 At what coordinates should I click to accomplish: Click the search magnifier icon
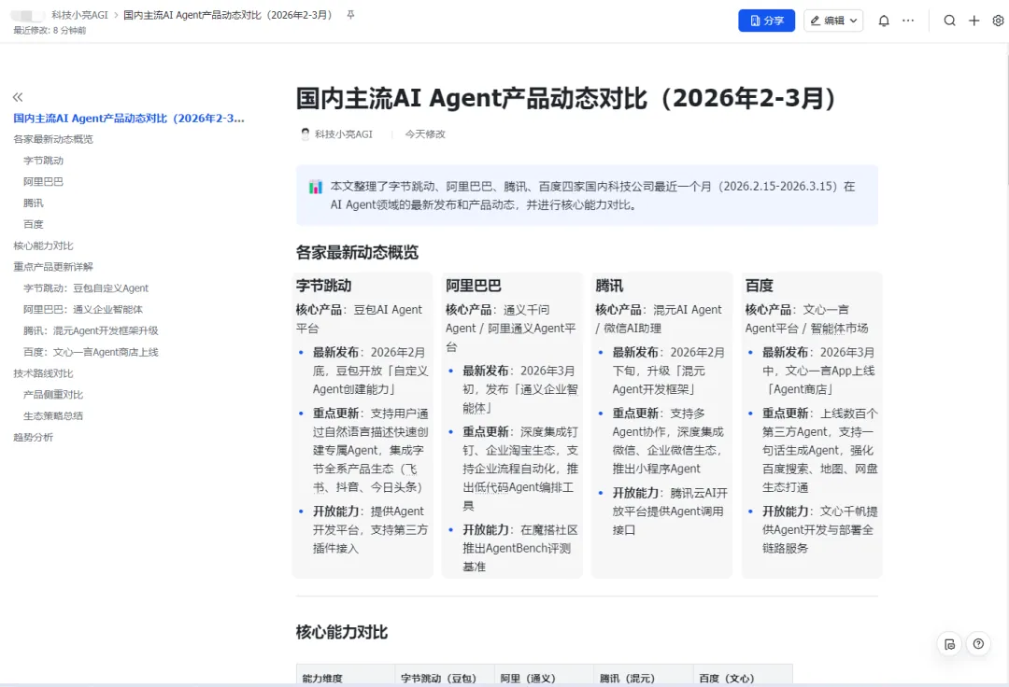949,21
